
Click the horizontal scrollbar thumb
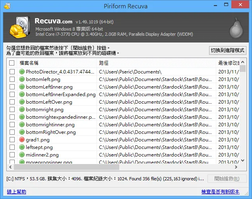[66, 167]
